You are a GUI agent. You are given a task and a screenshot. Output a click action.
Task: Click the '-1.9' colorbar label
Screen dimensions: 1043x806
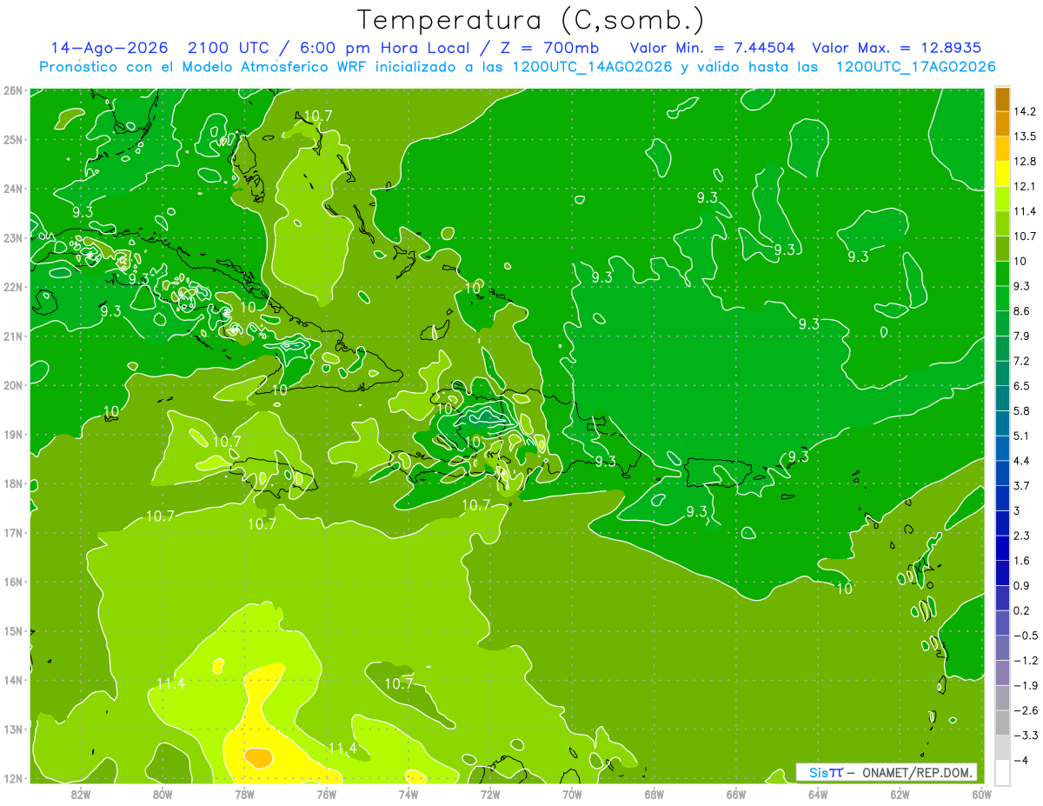1025,685
